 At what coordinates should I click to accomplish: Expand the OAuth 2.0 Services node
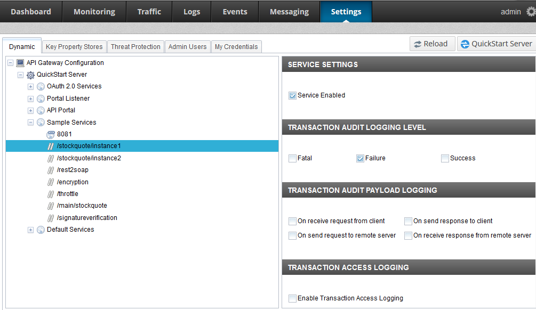(30, 86)
